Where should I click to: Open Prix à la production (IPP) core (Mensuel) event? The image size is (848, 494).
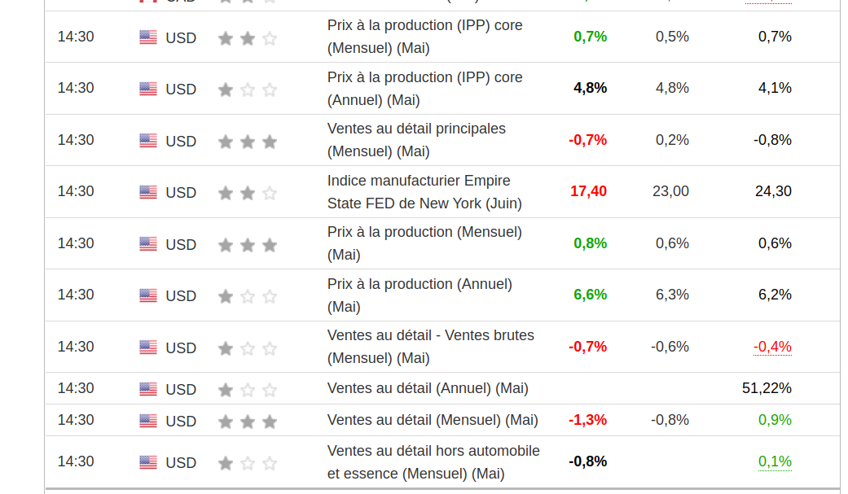[x=424, y=37]
